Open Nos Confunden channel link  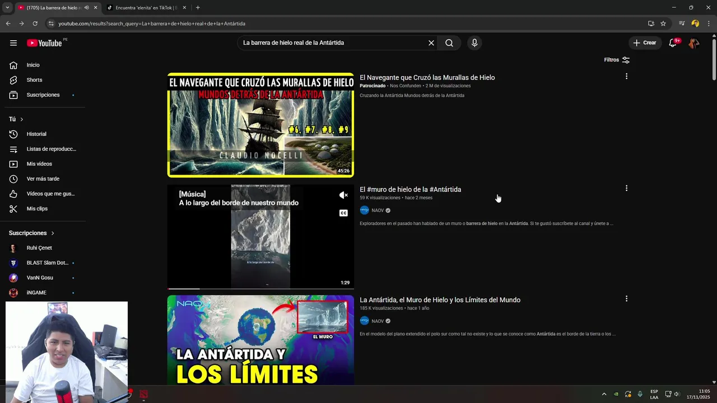pos(405,86)
